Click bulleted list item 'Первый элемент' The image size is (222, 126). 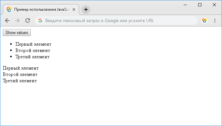(x=33, y=44)
